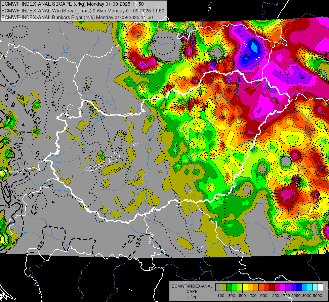Click the legend tick value 1250
329x302 pixels.
point(275,296)
